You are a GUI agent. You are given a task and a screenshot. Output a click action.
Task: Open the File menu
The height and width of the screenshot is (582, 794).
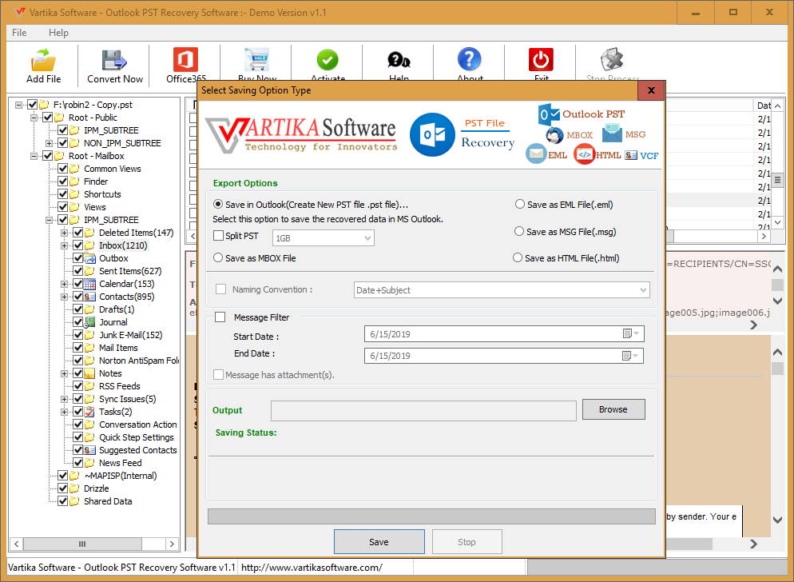coord(19,33)
